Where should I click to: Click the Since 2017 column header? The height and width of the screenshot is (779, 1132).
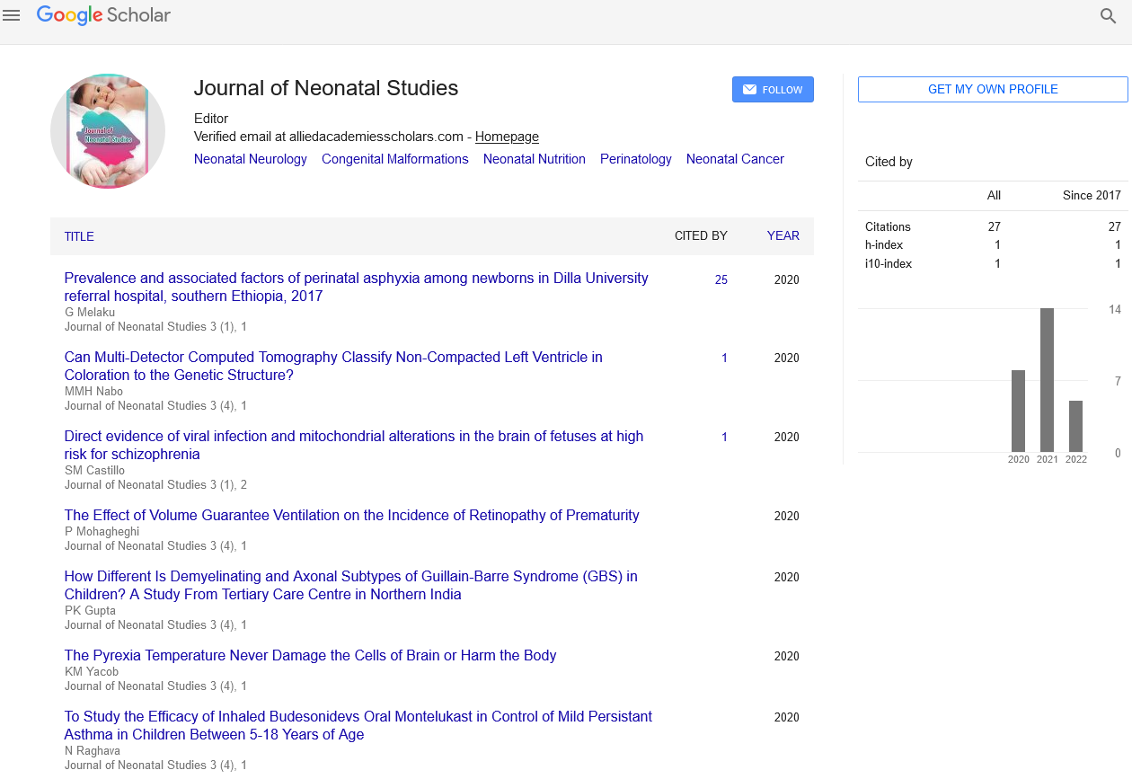coord(1092,196)
